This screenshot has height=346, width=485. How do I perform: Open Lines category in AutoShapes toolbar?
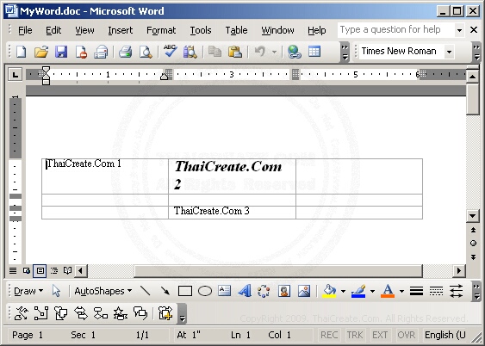click(21, 313)
